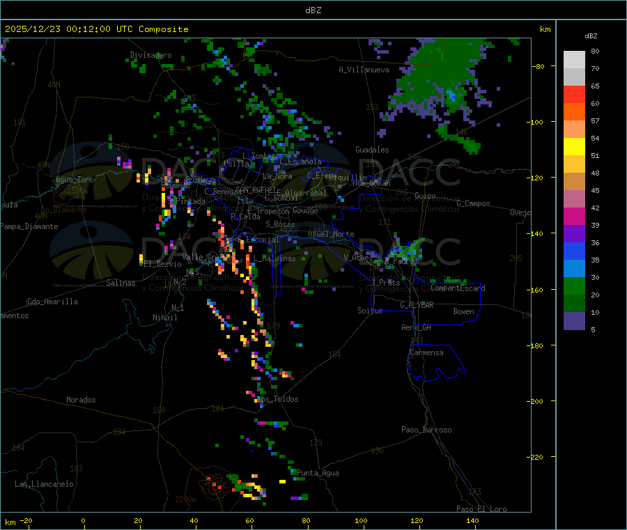Select the Agua_Toro map label

(75, 180)
